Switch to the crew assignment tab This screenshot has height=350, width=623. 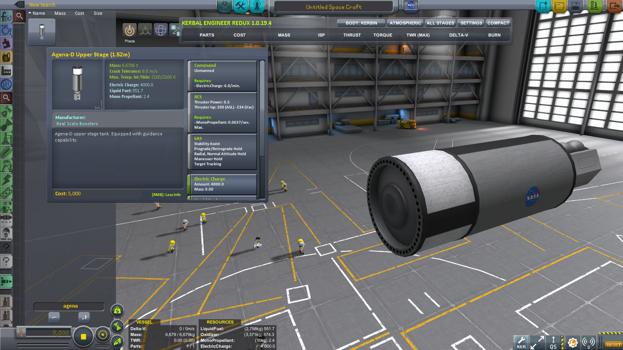point(257,6)
